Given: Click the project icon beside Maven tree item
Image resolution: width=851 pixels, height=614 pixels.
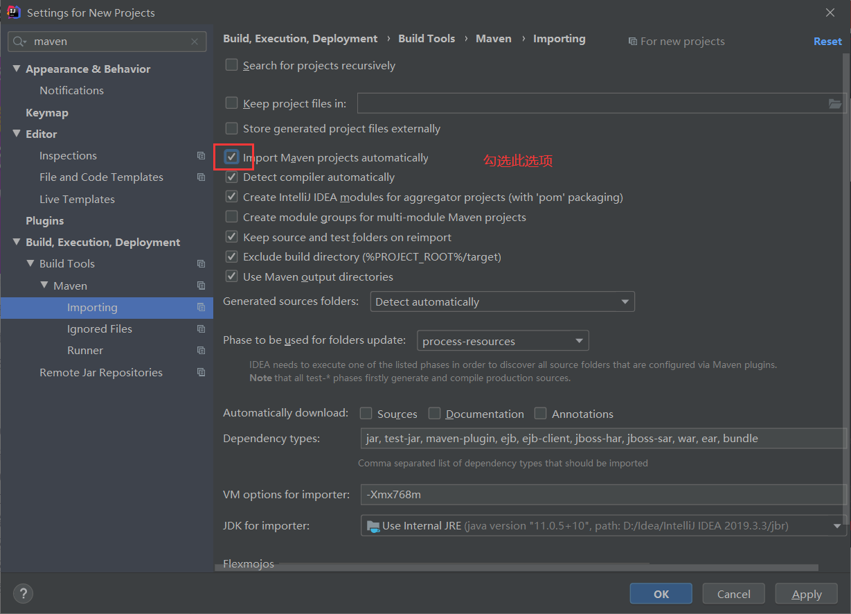Looking at the screenshot, I should [x=201, y=286].
